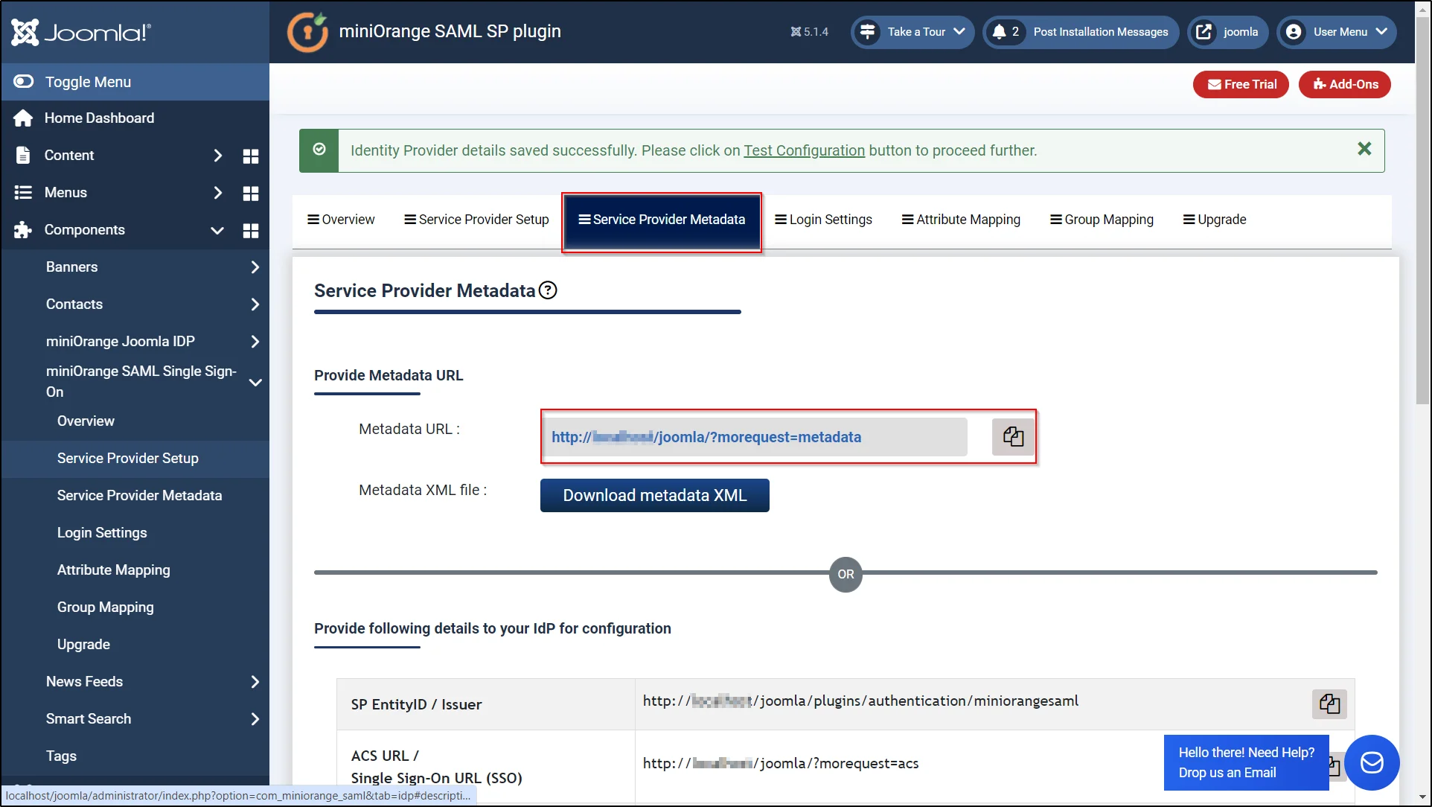Expand the Contacts submenu
The image size is (1432, 807).
pos(255,304)
